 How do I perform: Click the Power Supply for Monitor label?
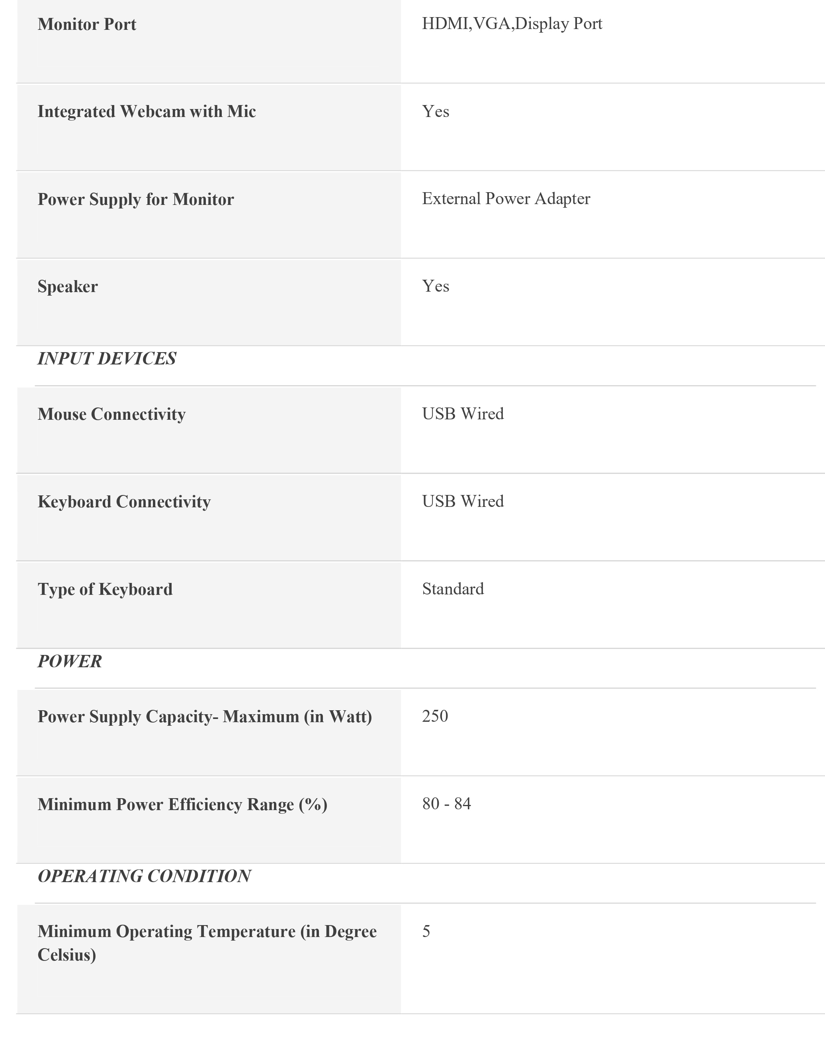136,199
